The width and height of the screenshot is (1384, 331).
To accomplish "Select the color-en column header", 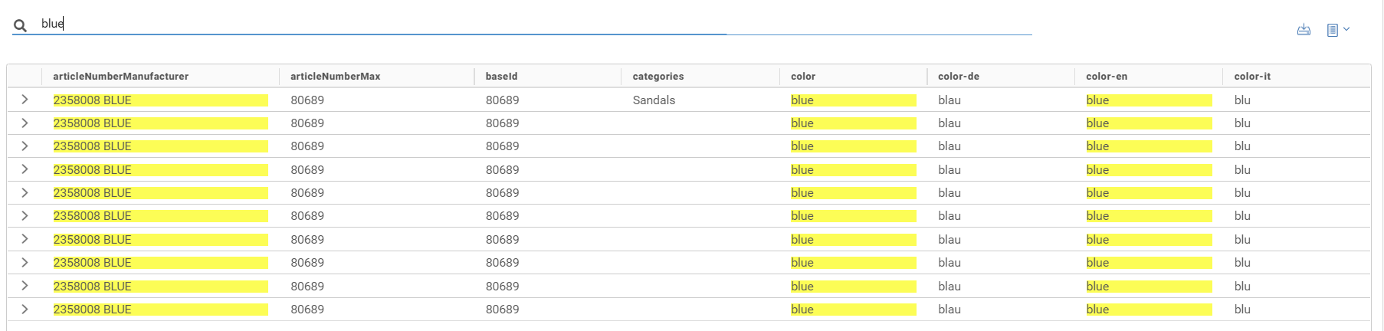I will click(1107, 77).
